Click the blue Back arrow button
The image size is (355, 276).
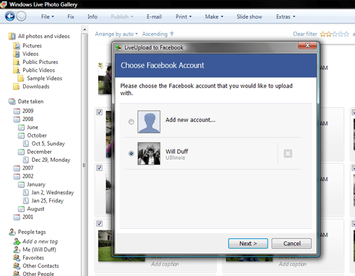[x=10, y=17]
